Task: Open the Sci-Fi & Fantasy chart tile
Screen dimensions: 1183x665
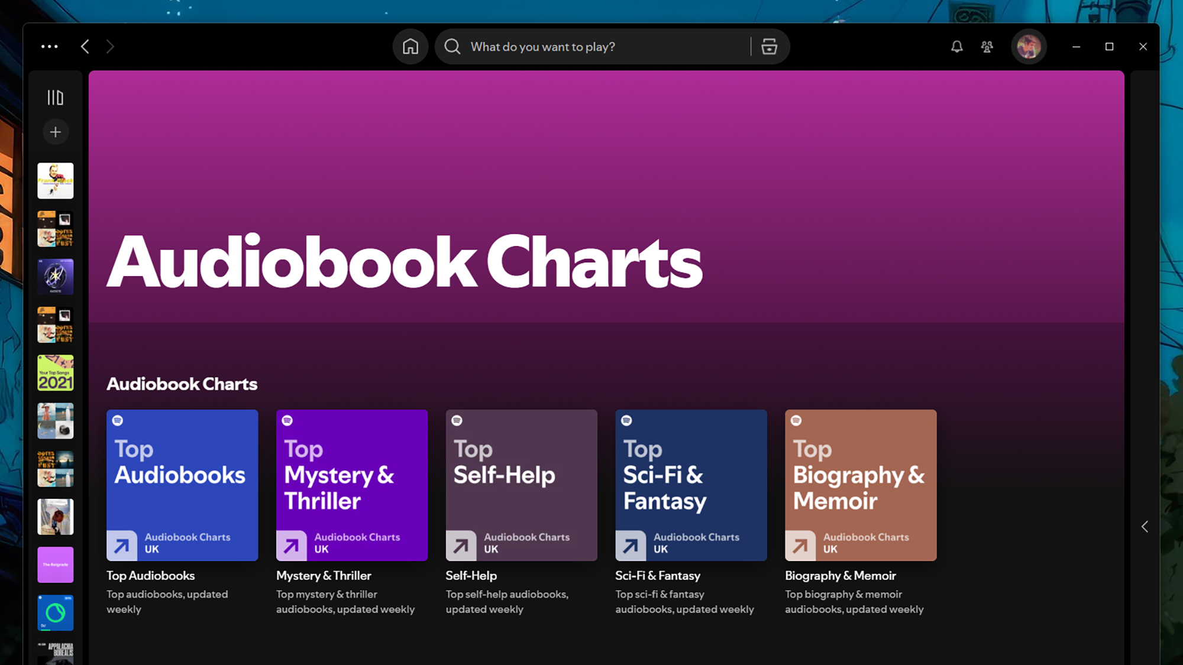Action: tap(690, 485)
